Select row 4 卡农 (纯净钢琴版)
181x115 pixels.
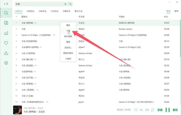coord(96,41)
